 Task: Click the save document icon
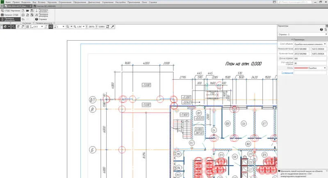click(x=32, y=11)
